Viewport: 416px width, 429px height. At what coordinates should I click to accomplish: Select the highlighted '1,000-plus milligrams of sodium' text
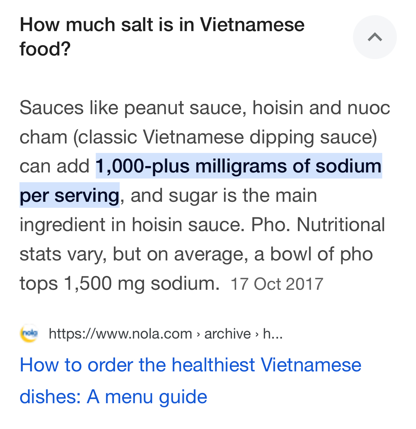coord(239,166)
